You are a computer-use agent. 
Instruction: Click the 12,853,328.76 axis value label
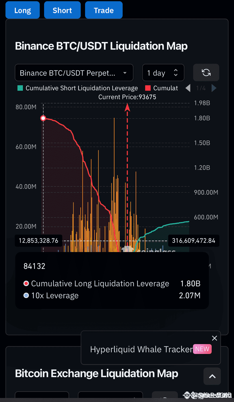click(x=38, y=241)
